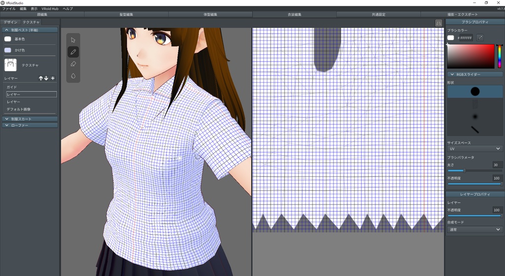Switch to the 顔編集 tab
This screenshot has width=505, height=276.
pyautogui.click(x=42, y=14)
